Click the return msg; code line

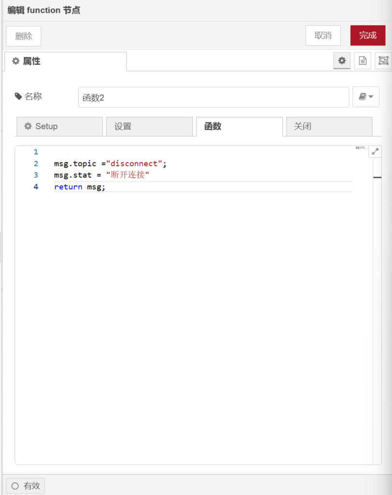(x=80, y=187)
